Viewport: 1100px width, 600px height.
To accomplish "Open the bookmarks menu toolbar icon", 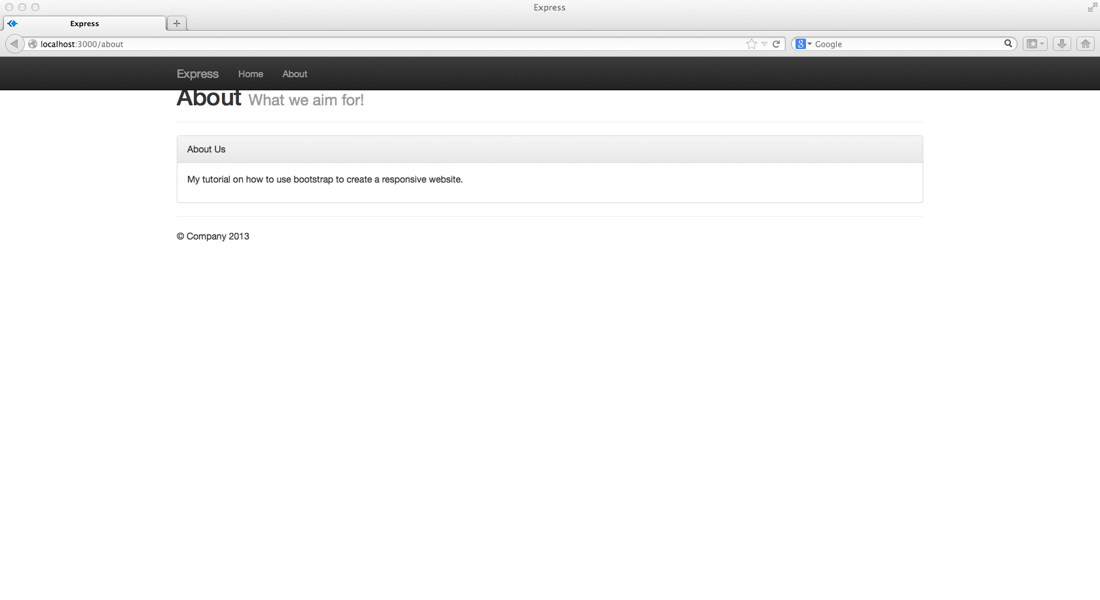I will pos(1032,44).
